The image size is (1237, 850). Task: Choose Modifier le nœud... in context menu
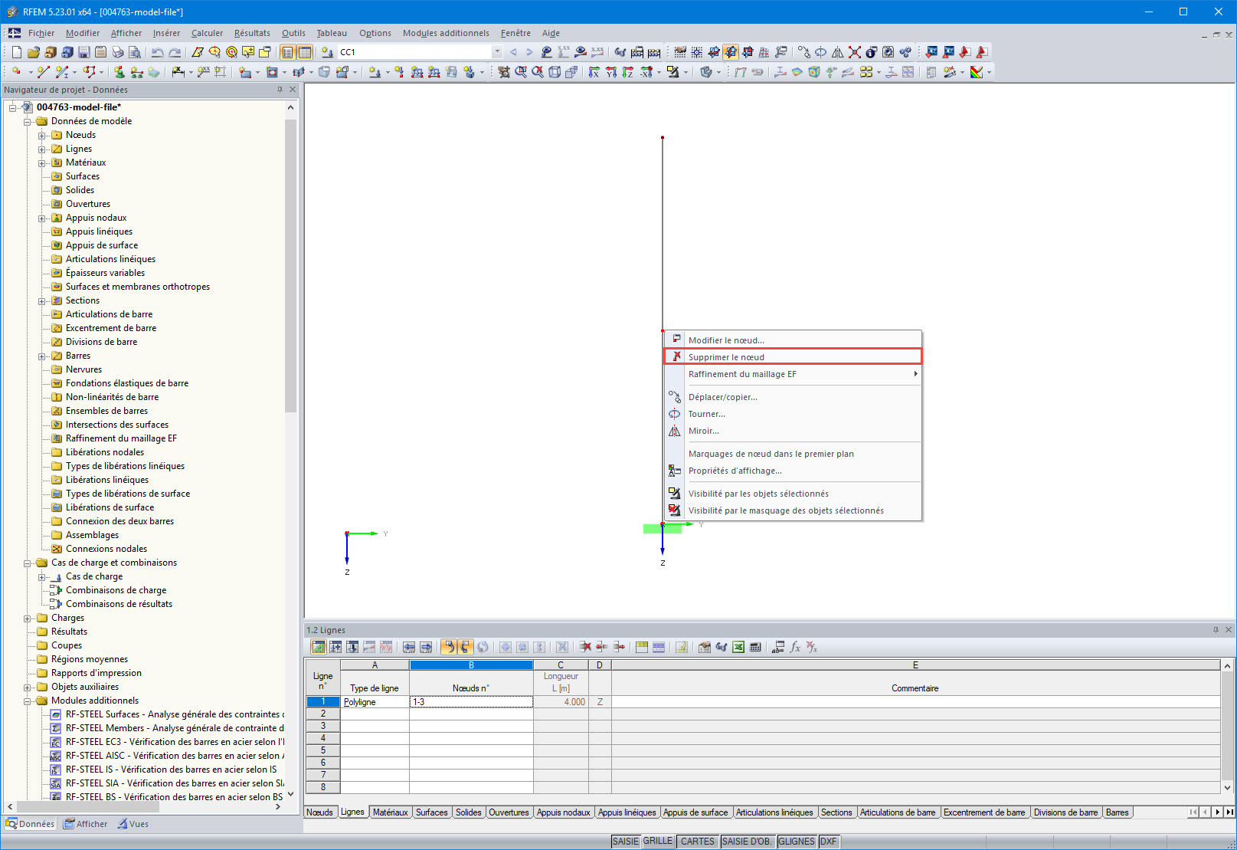[x=793, y=340]
